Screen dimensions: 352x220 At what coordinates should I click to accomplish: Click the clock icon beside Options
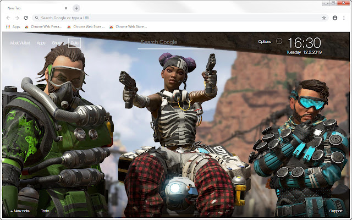click(279, 41)
